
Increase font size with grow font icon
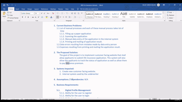[42, 13]
